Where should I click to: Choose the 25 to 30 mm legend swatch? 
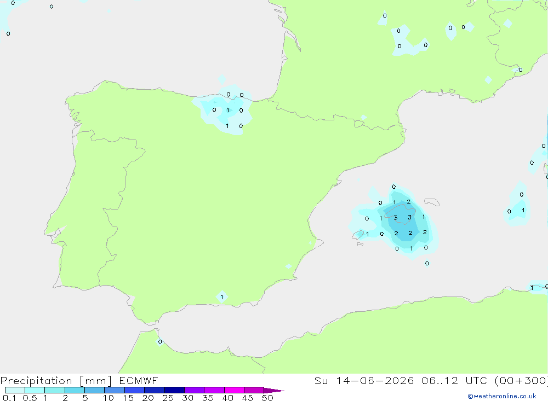174,390
